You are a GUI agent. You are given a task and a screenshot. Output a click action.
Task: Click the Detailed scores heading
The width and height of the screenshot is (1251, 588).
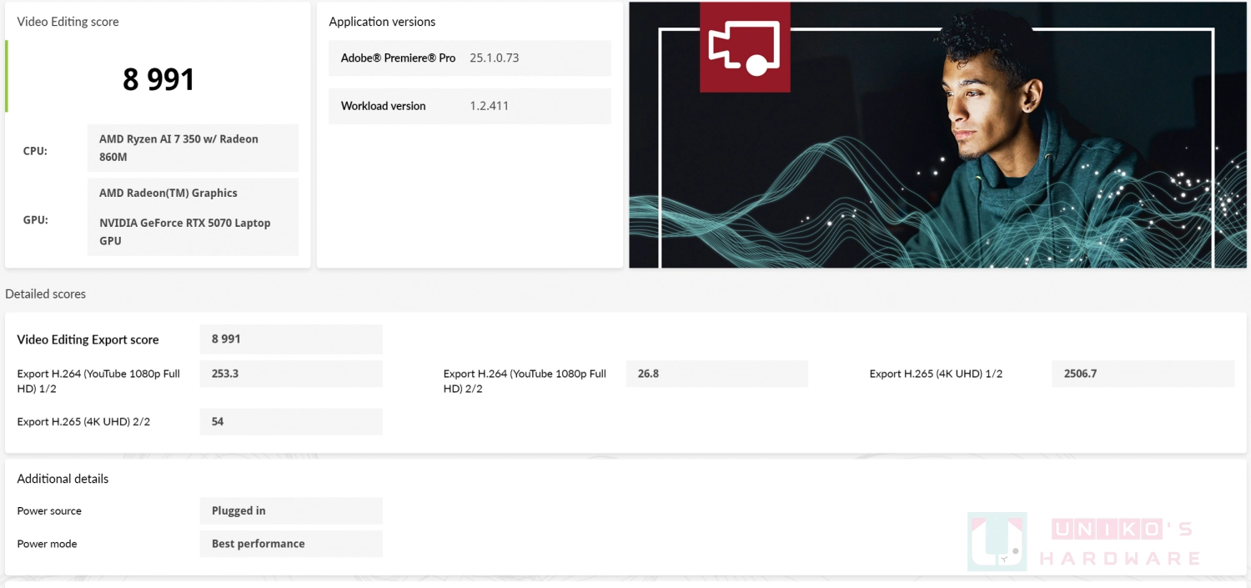point(45,294)
